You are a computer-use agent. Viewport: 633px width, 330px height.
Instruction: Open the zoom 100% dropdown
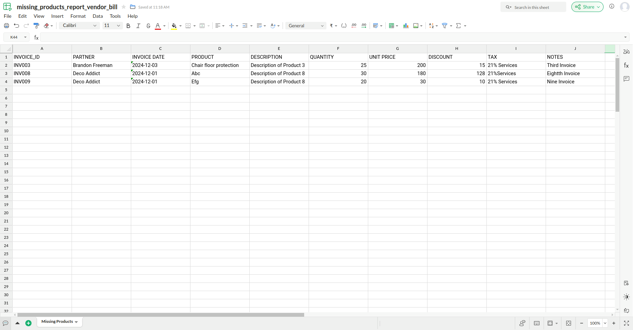(x=605, y=323)
